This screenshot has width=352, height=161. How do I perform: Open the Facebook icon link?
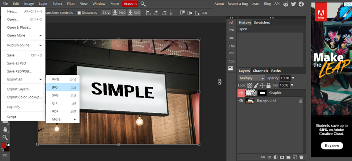[301, 4]
